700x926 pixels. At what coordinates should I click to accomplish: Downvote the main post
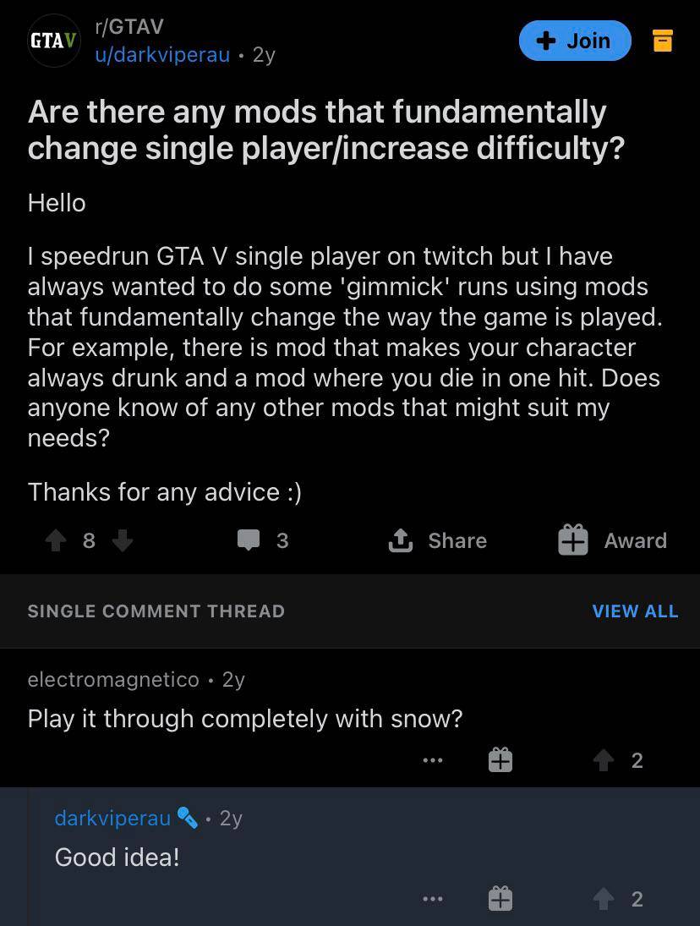coord(123,540)
